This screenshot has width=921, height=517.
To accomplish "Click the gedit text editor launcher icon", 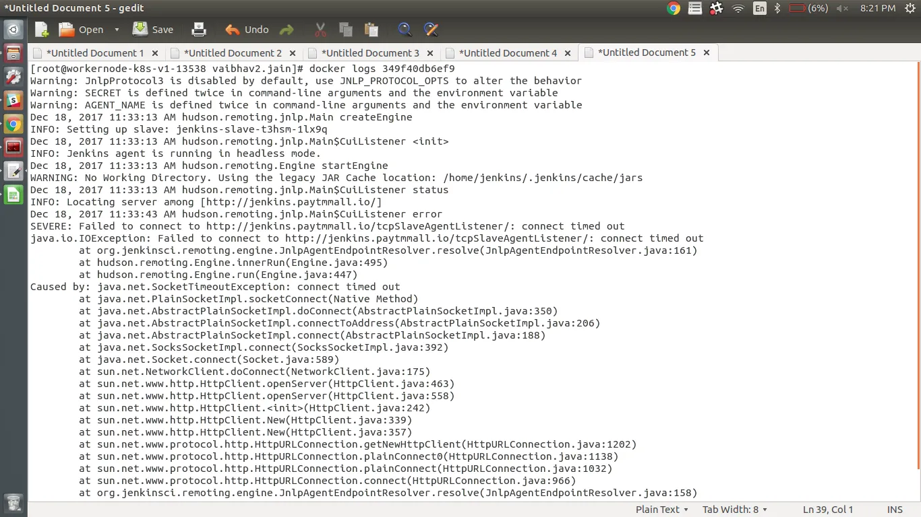I will tap(13, 171).
